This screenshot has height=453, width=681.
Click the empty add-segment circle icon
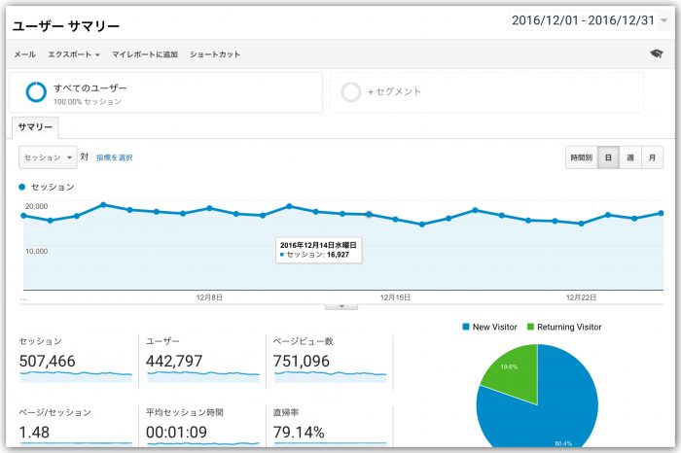pyautogui.click(x=352, y=92)
